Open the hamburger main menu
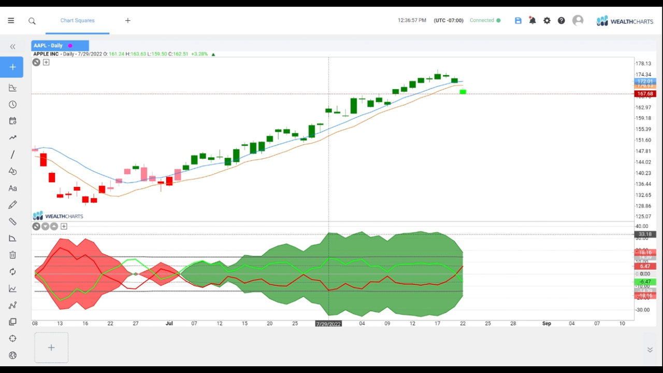This screenshot has height=373, width=663. click(11, 21)
